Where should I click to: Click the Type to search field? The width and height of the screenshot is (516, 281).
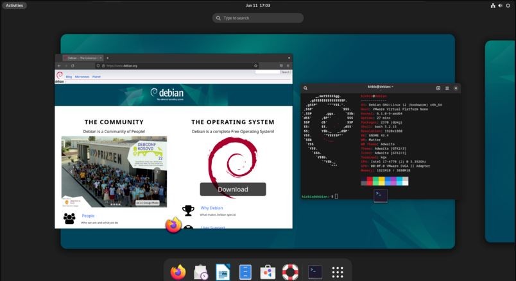[x=258, y=18]
